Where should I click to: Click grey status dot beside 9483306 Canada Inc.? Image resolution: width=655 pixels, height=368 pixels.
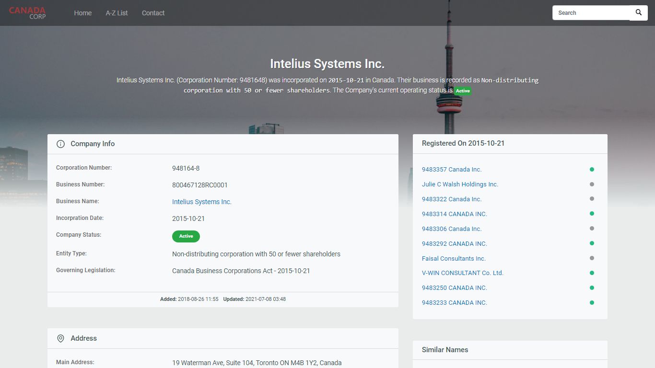(x=592, y=229)
